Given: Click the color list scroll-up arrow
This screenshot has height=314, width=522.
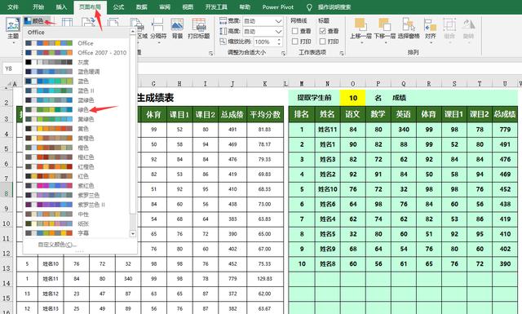Looking at the screenshot, I should click(133, 31).
